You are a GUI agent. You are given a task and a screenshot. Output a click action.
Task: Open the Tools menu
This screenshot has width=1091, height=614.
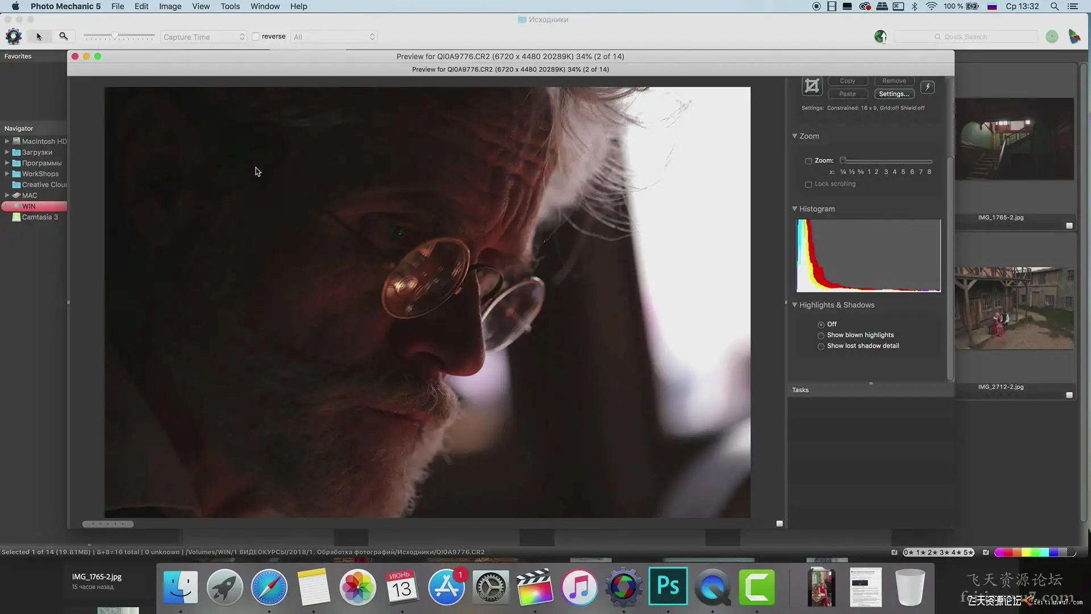(230, 6)
